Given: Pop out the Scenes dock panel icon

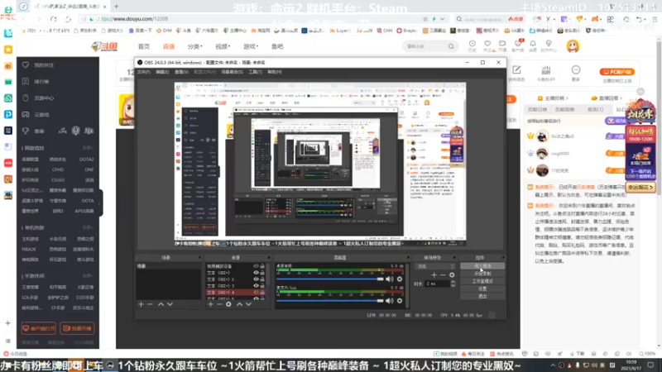Looking at the screenshot, I should (199, 257).
